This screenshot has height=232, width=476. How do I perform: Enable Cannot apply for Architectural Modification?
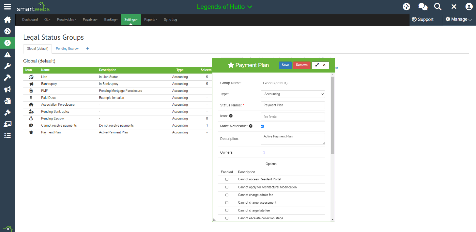tap(227, 187)
